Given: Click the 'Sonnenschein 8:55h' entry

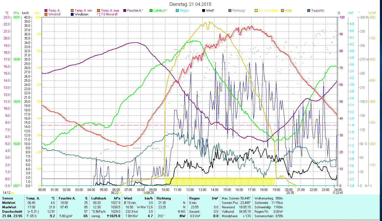Looking at the screenshot, I should pyautogui.click(x=269, y=216).
